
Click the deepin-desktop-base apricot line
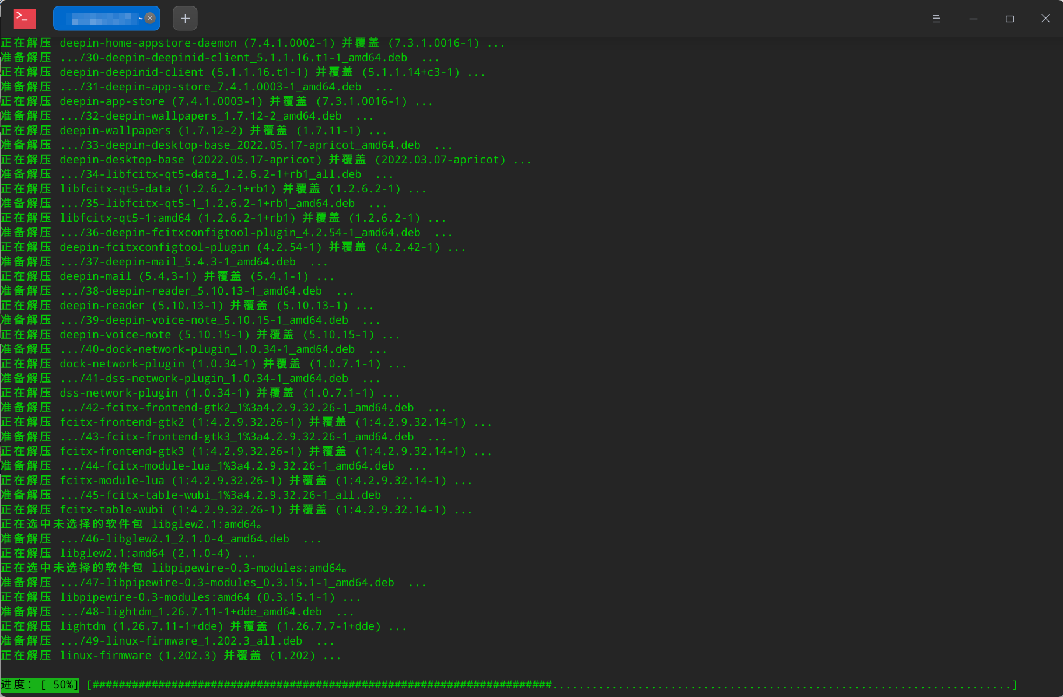(x=264, y=159)
